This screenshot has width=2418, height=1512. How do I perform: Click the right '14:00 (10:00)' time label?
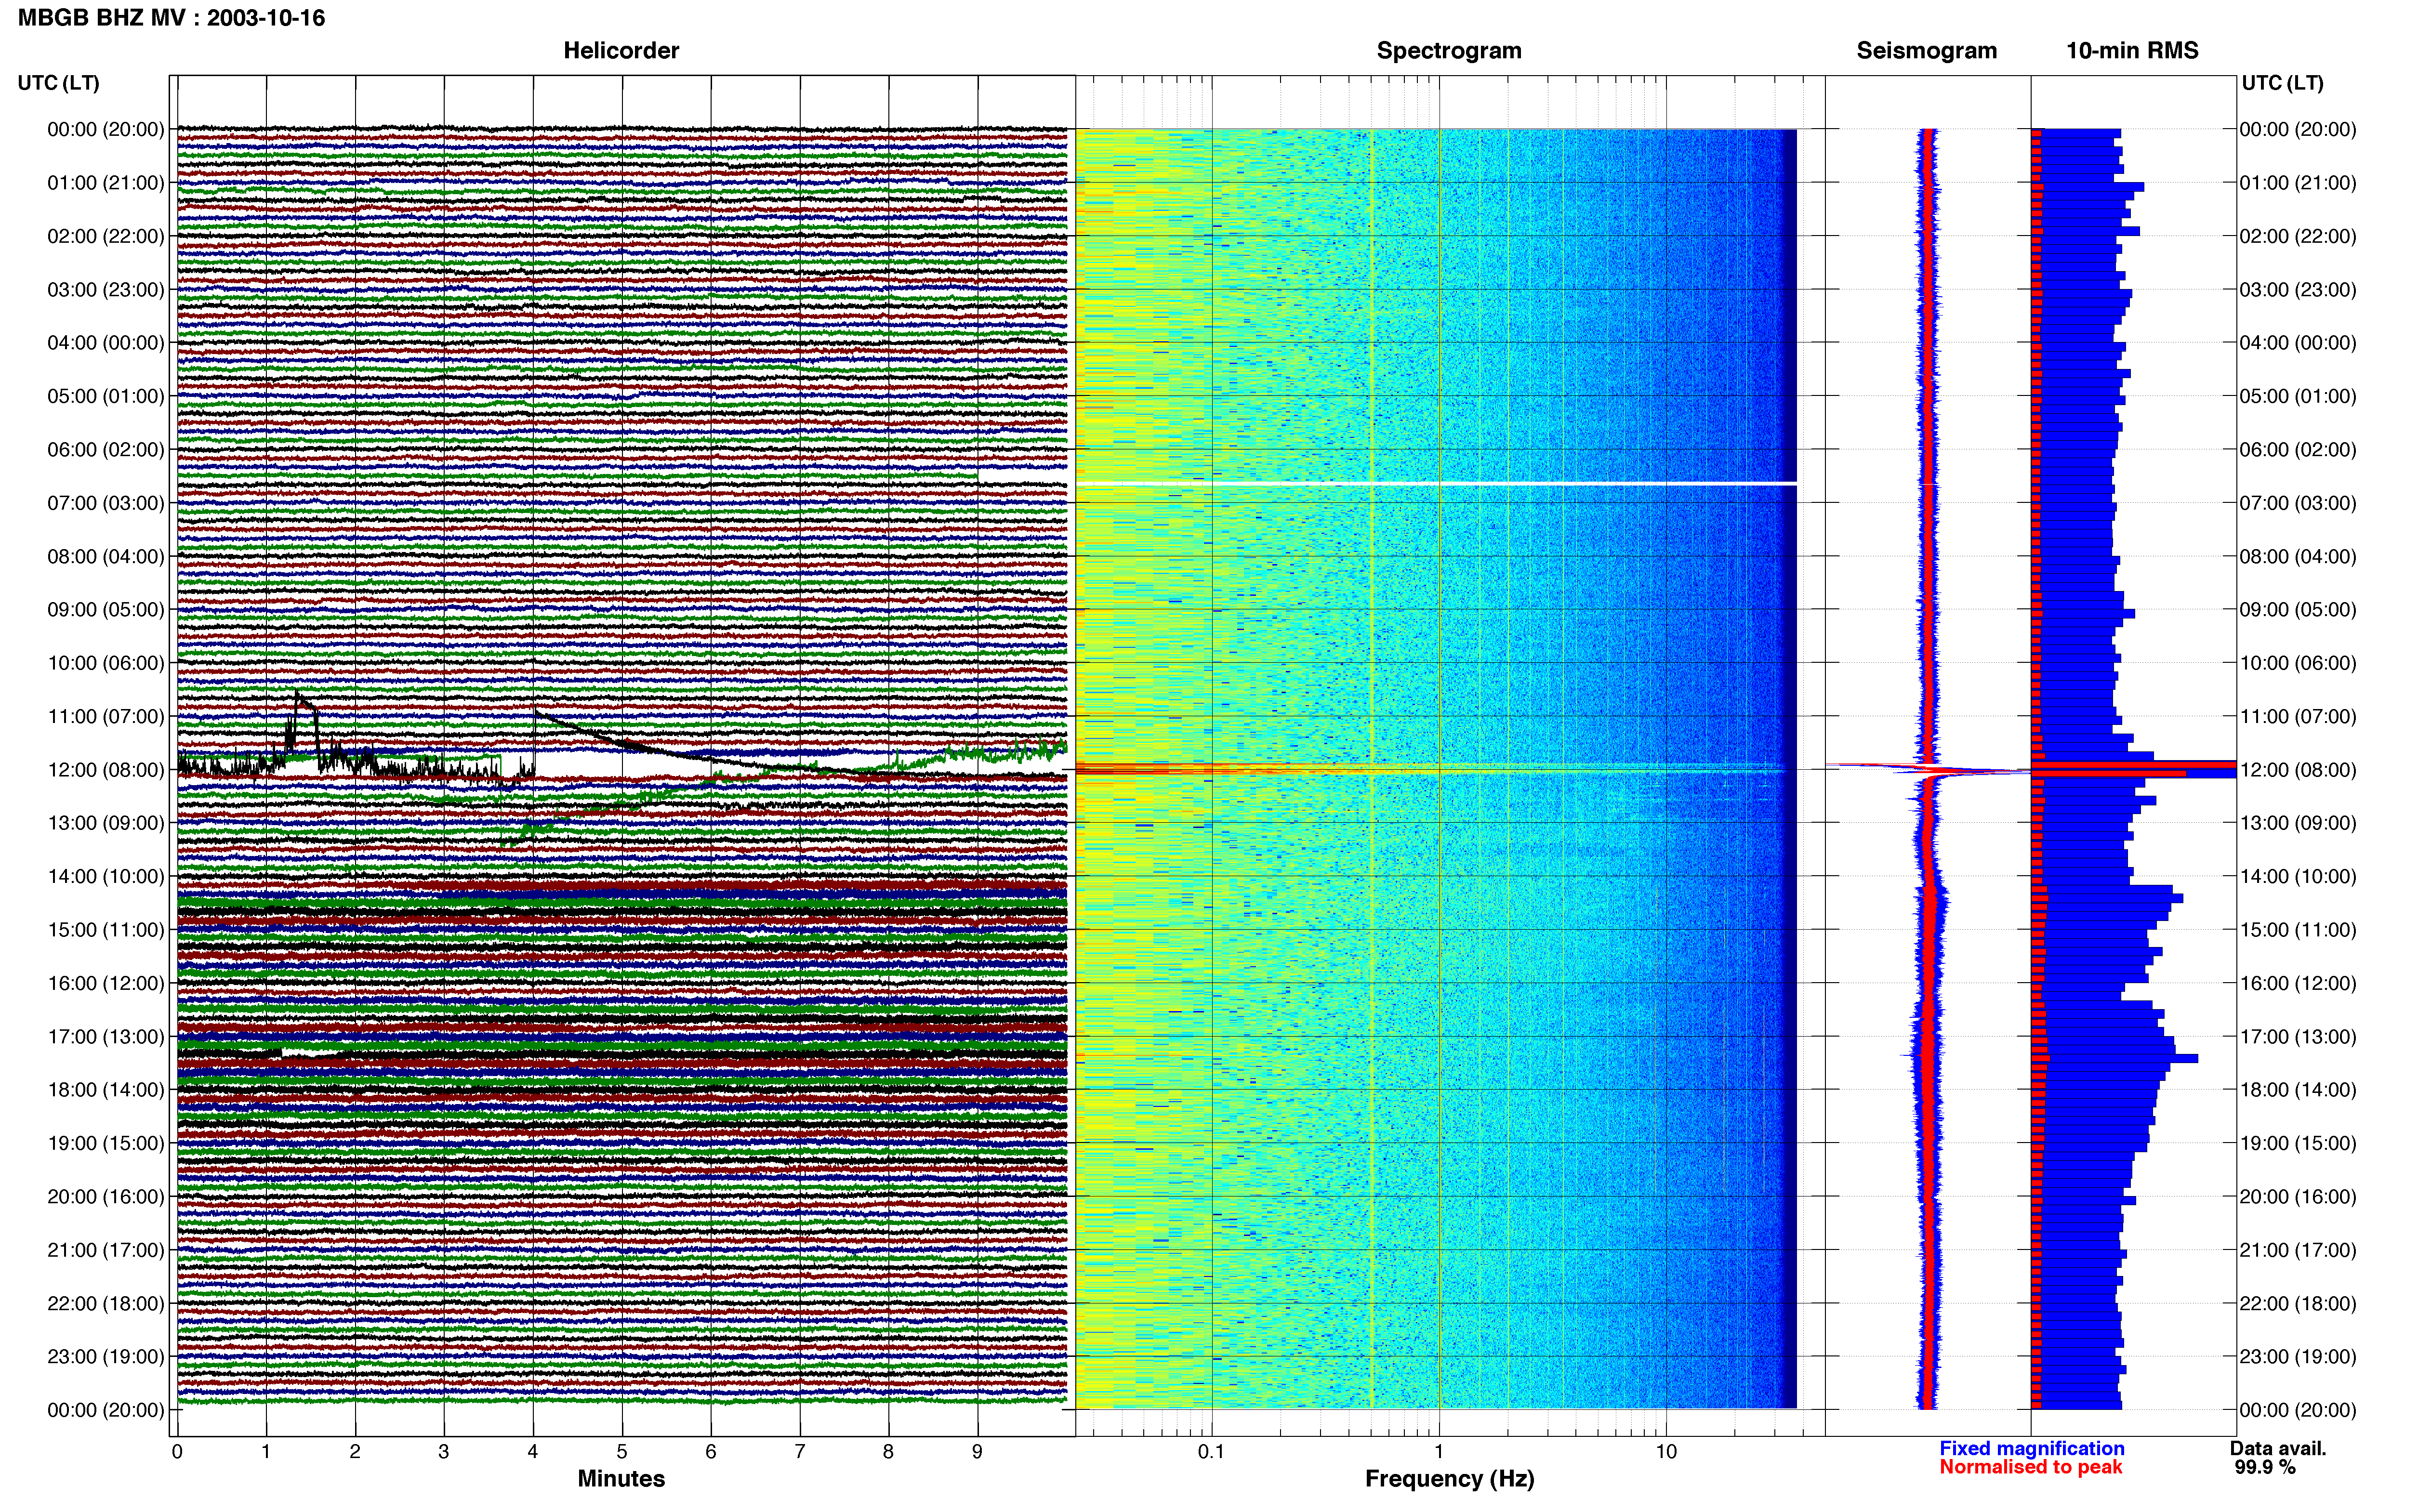2298,877
